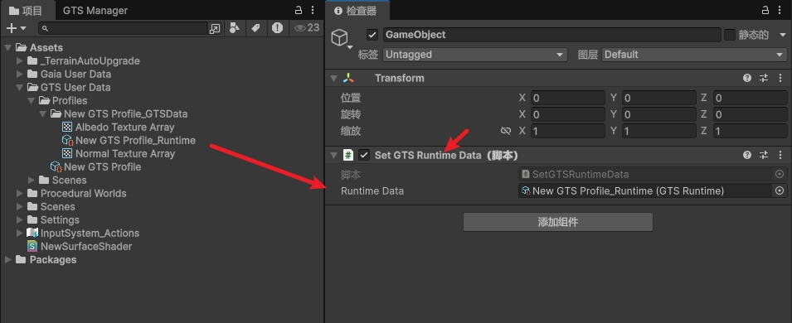
Task: Collapse the Profiles folder
Action: [32, 100]
